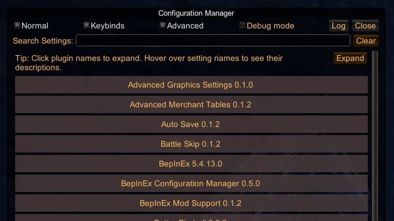Expand BepInEx 5.4.13.0 section
Screen dimensions: 394x221
tap(191, 164)
